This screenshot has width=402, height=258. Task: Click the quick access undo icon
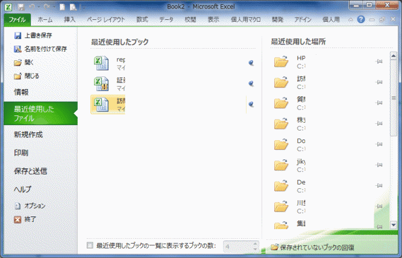(32, 7)
